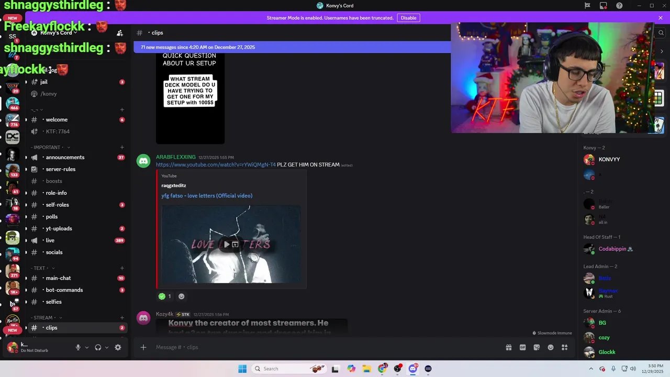Deafen with the headphones icon
Screen dimensions: 670x377
tap(98, 347)
